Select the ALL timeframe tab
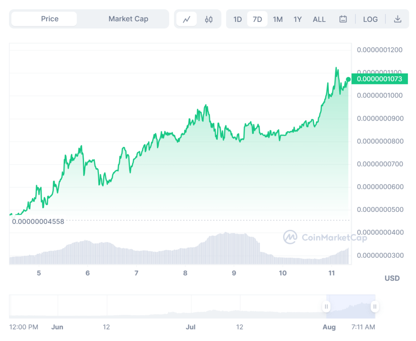 point(319,19)
